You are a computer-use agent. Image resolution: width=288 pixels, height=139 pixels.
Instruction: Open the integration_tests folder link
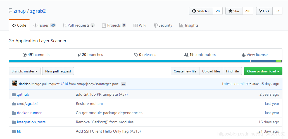(x=31, y=122)
